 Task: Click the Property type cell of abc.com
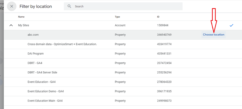click(x=120, y=35)
